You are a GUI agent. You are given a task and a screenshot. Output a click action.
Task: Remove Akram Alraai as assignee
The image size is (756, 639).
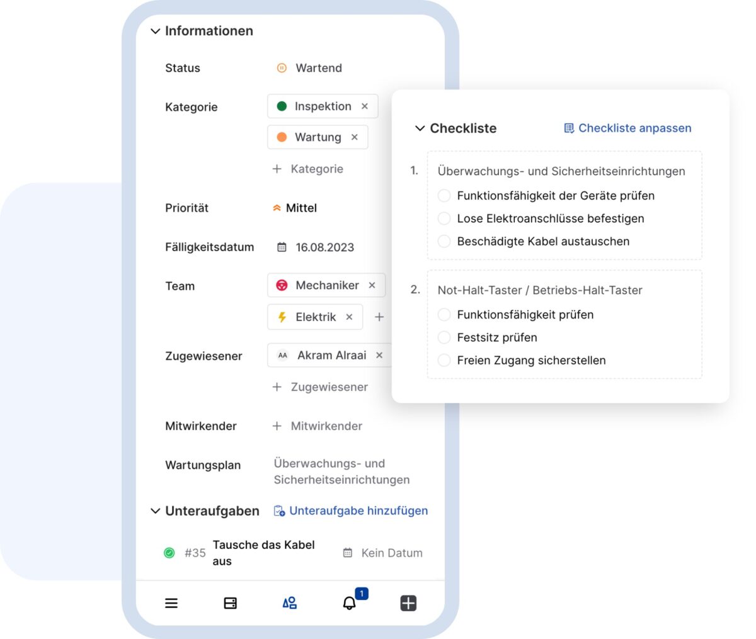[x=379, y=355]
